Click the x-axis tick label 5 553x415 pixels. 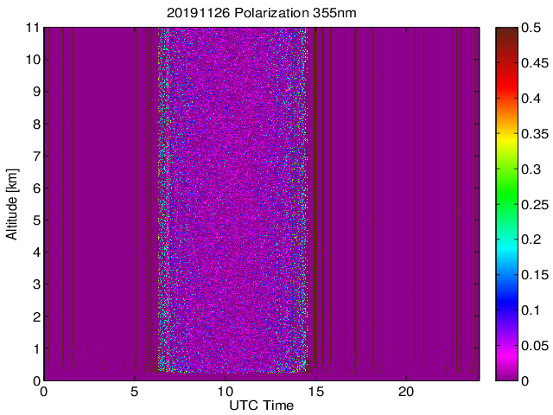point(135,392)
